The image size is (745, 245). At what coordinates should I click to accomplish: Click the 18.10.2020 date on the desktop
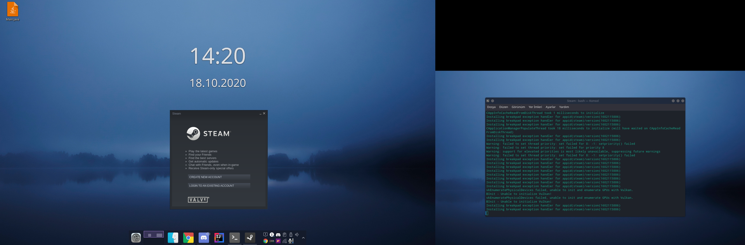pyautogui.click(x=218, y=83)
